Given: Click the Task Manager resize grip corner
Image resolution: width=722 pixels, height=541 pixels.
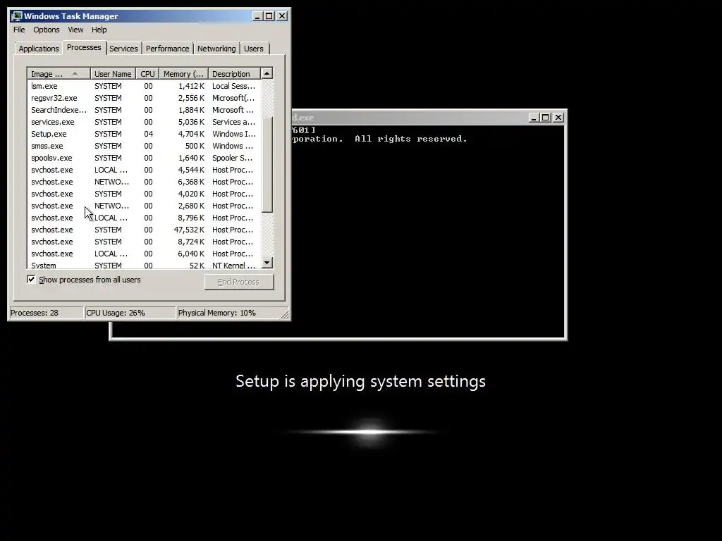Looking at the screenshot, I should pos(285,314).
